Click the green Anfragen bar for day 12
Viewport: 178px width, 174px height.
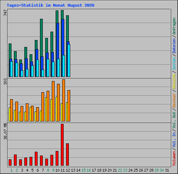[67, 29]
